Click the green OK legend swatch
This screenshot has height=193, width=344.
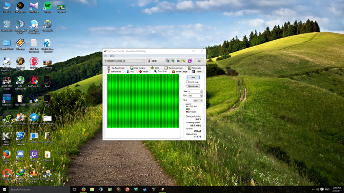[187, 109]
